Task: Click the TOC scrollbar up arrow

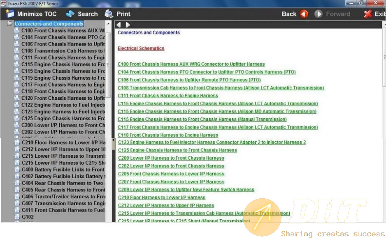Action: click(x=108, y=24)
